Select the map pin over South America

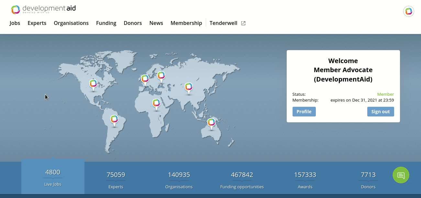tap(114, 120)
